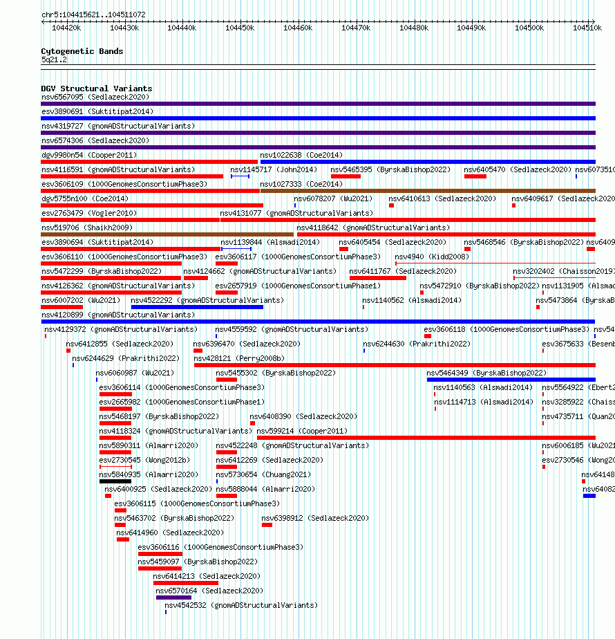
Task: Click nsv4559592 (gnomADStructuralVariants) label
Action: coord(292,329)
